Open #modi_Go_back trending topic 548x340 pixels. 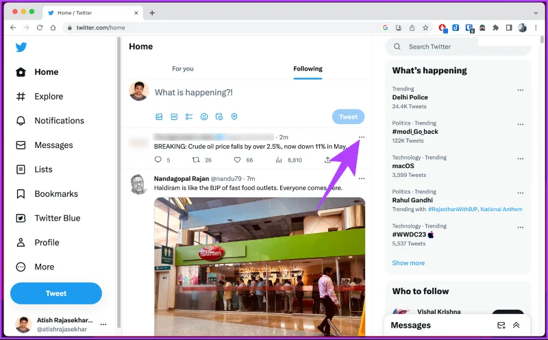point(415,132)
